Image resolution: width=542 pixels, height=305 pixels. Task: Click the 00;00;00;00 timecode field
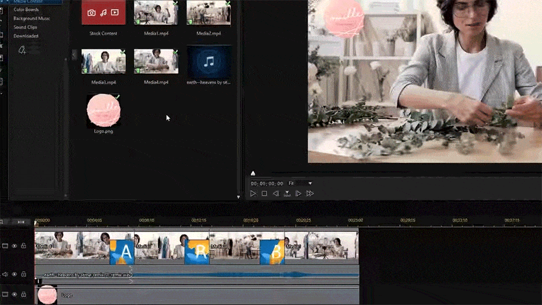coord(267,184)
